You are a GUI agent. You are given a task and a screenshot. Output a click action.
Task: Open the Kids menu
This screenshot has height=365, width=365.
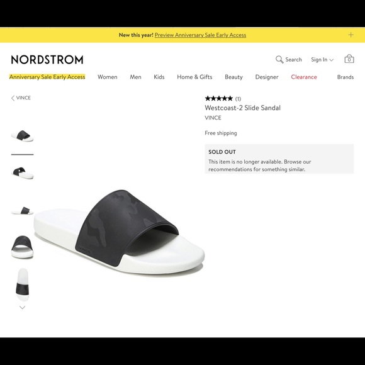coord(159,77)
